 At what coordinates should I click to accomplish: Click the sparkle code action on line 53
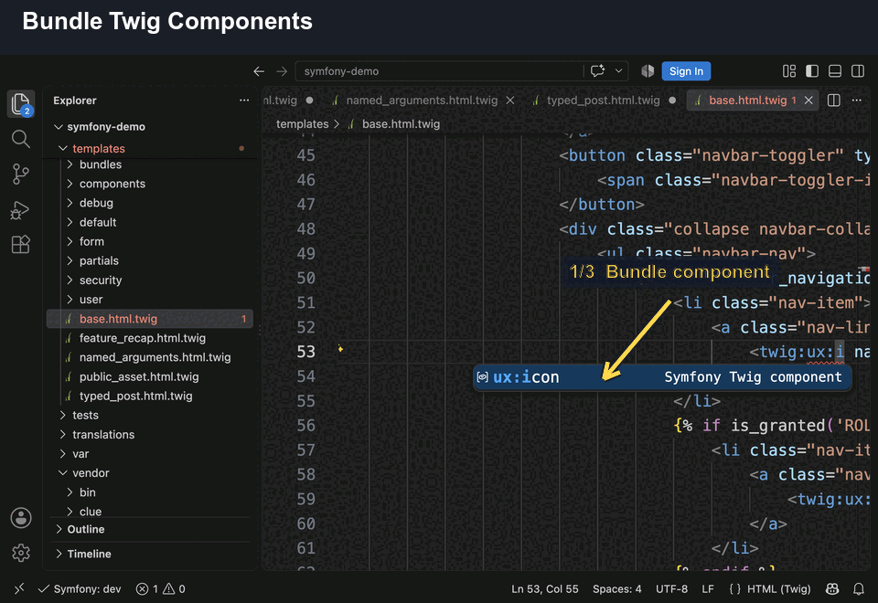[x=340, y=349]
